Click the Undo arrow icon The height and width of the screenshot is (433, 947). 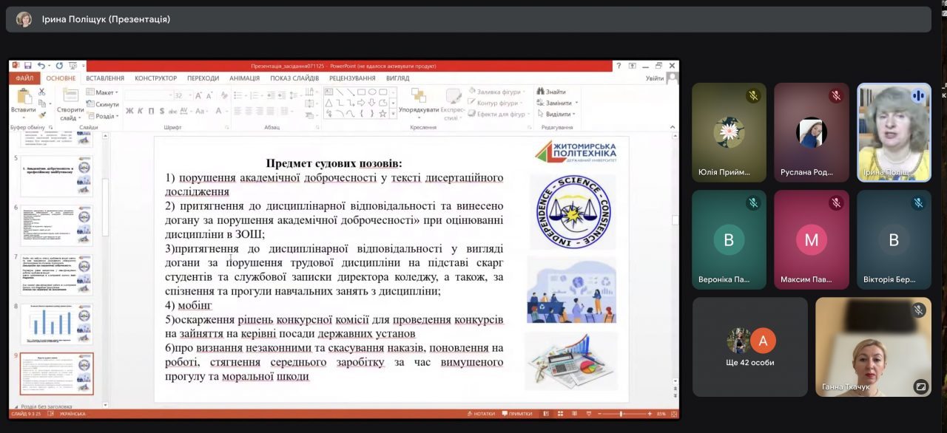tap(41, 66)
